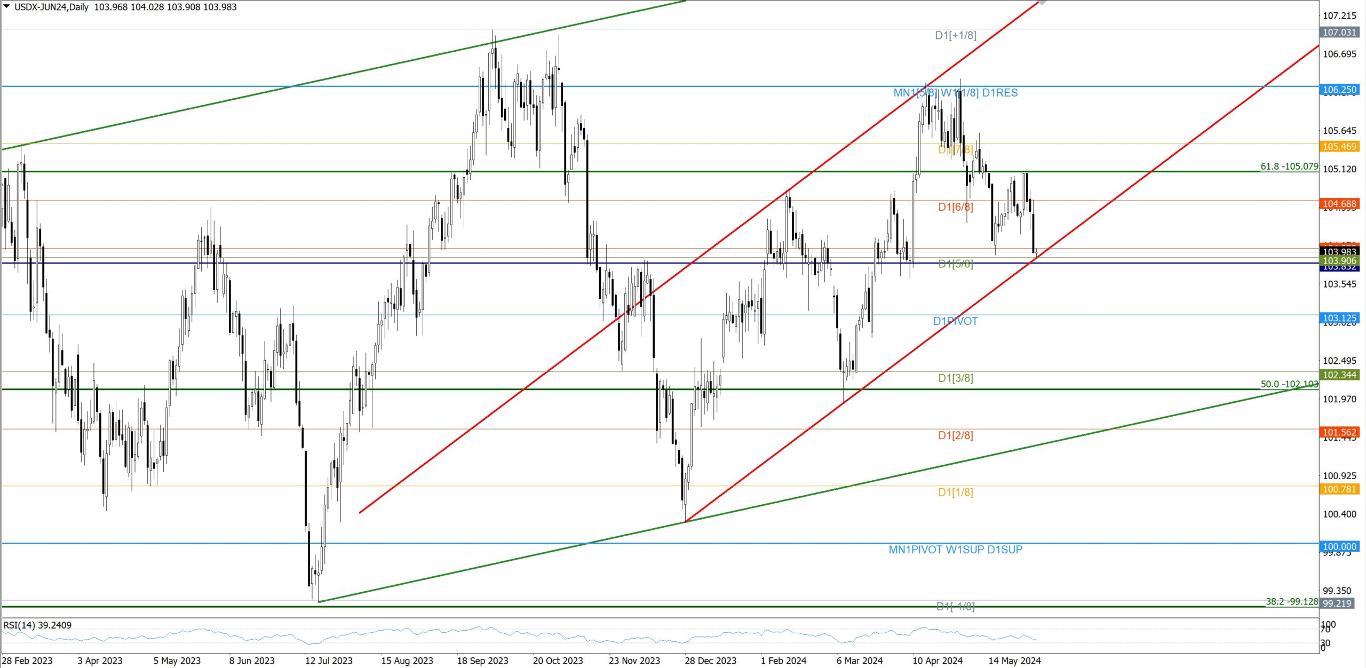Click the 14 May 2024 date marker
Image resolution: width=1366 pixels, height=668 pixels.
coord(1014,661)
